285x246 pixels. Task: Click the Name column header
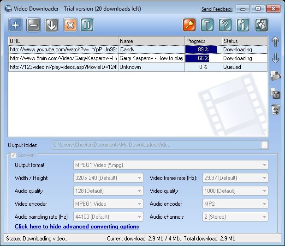[x=151, y=41]
